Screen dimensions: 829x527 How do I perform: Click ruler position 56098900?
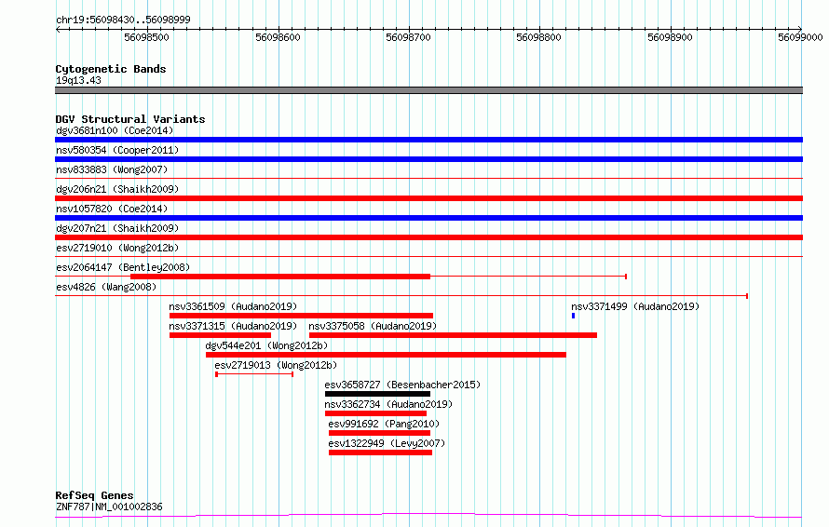pyautogui.click(x=670, y=37)
